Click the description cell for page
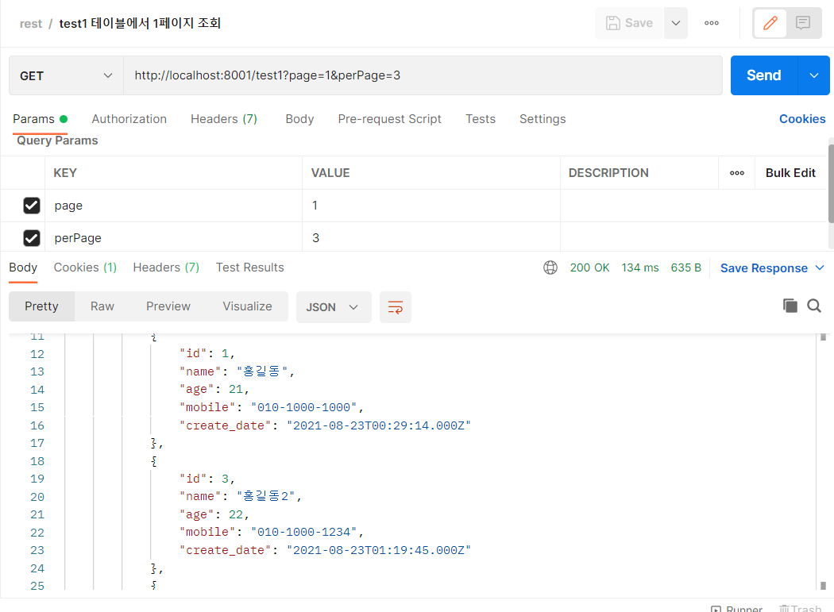The height and width of the screenshot is (612, 834). point(693,206)
